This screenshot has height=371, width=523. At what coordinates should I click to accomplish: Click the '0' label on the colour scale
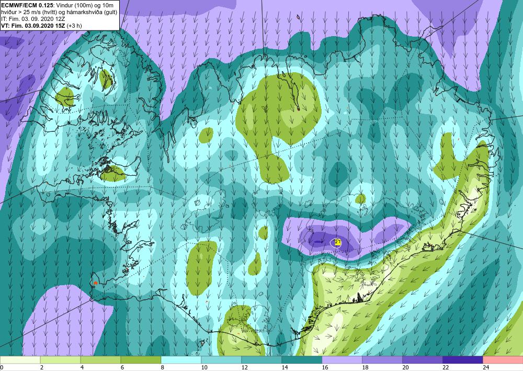[x=2, y=367]
